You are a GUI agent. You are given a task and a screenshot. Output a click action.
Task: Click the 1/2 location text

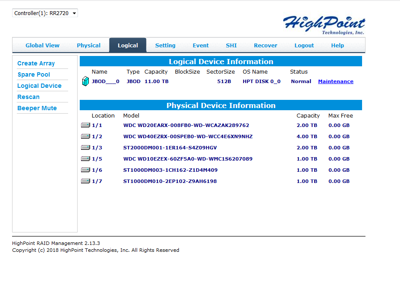(x=97, y=136)
